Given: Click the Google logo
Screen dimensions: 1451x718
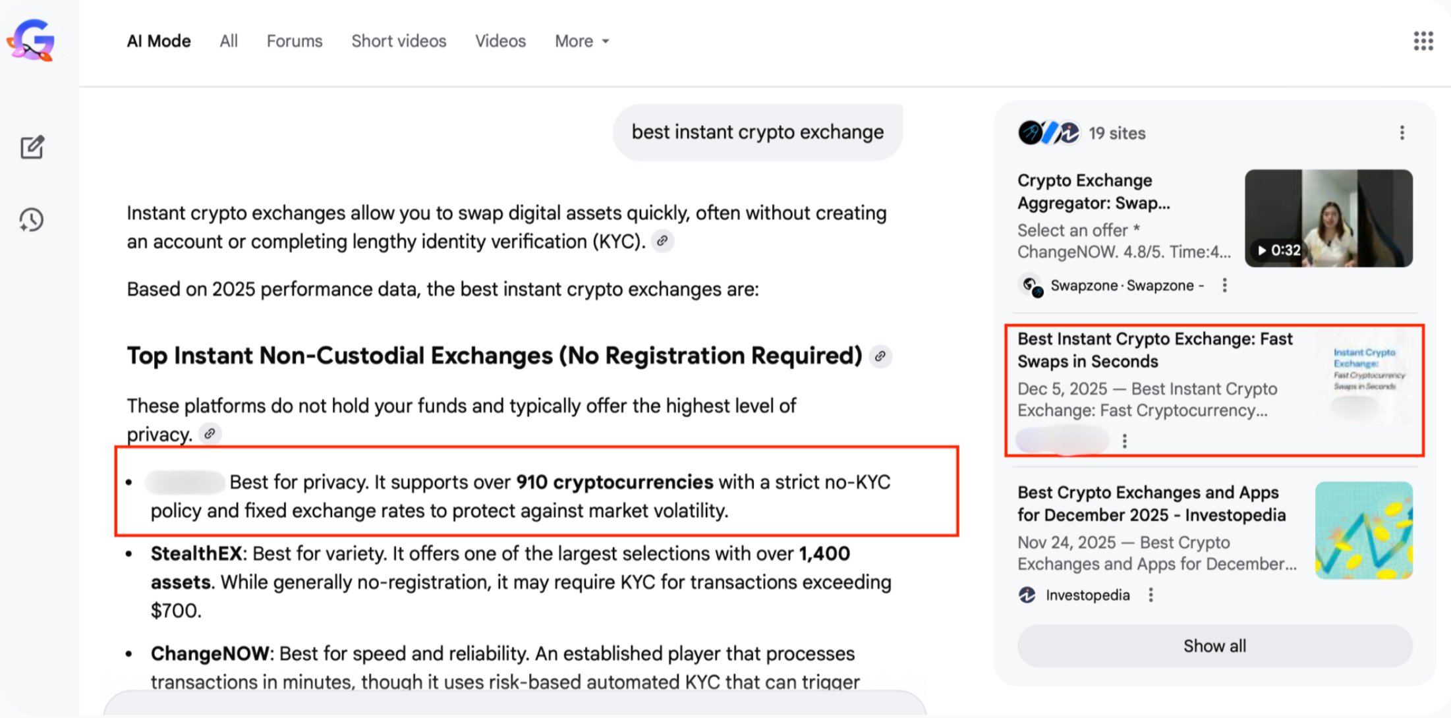Looking at the screenshot, I should 31,41.
